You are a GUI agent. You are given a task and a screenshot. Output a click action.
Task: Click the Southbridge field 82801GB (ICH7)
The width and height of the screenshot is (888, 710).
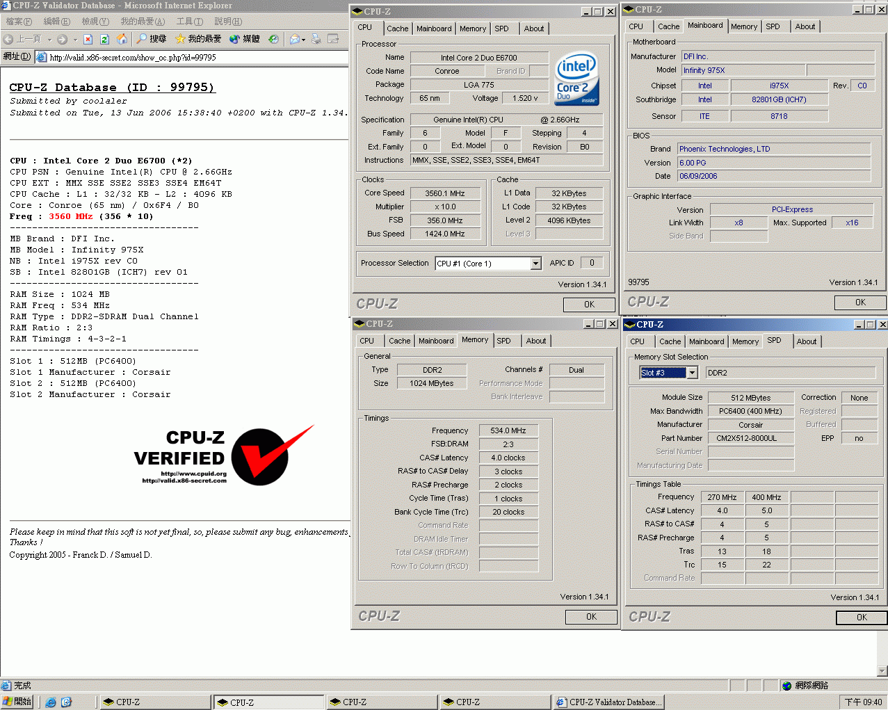(779, 99)
